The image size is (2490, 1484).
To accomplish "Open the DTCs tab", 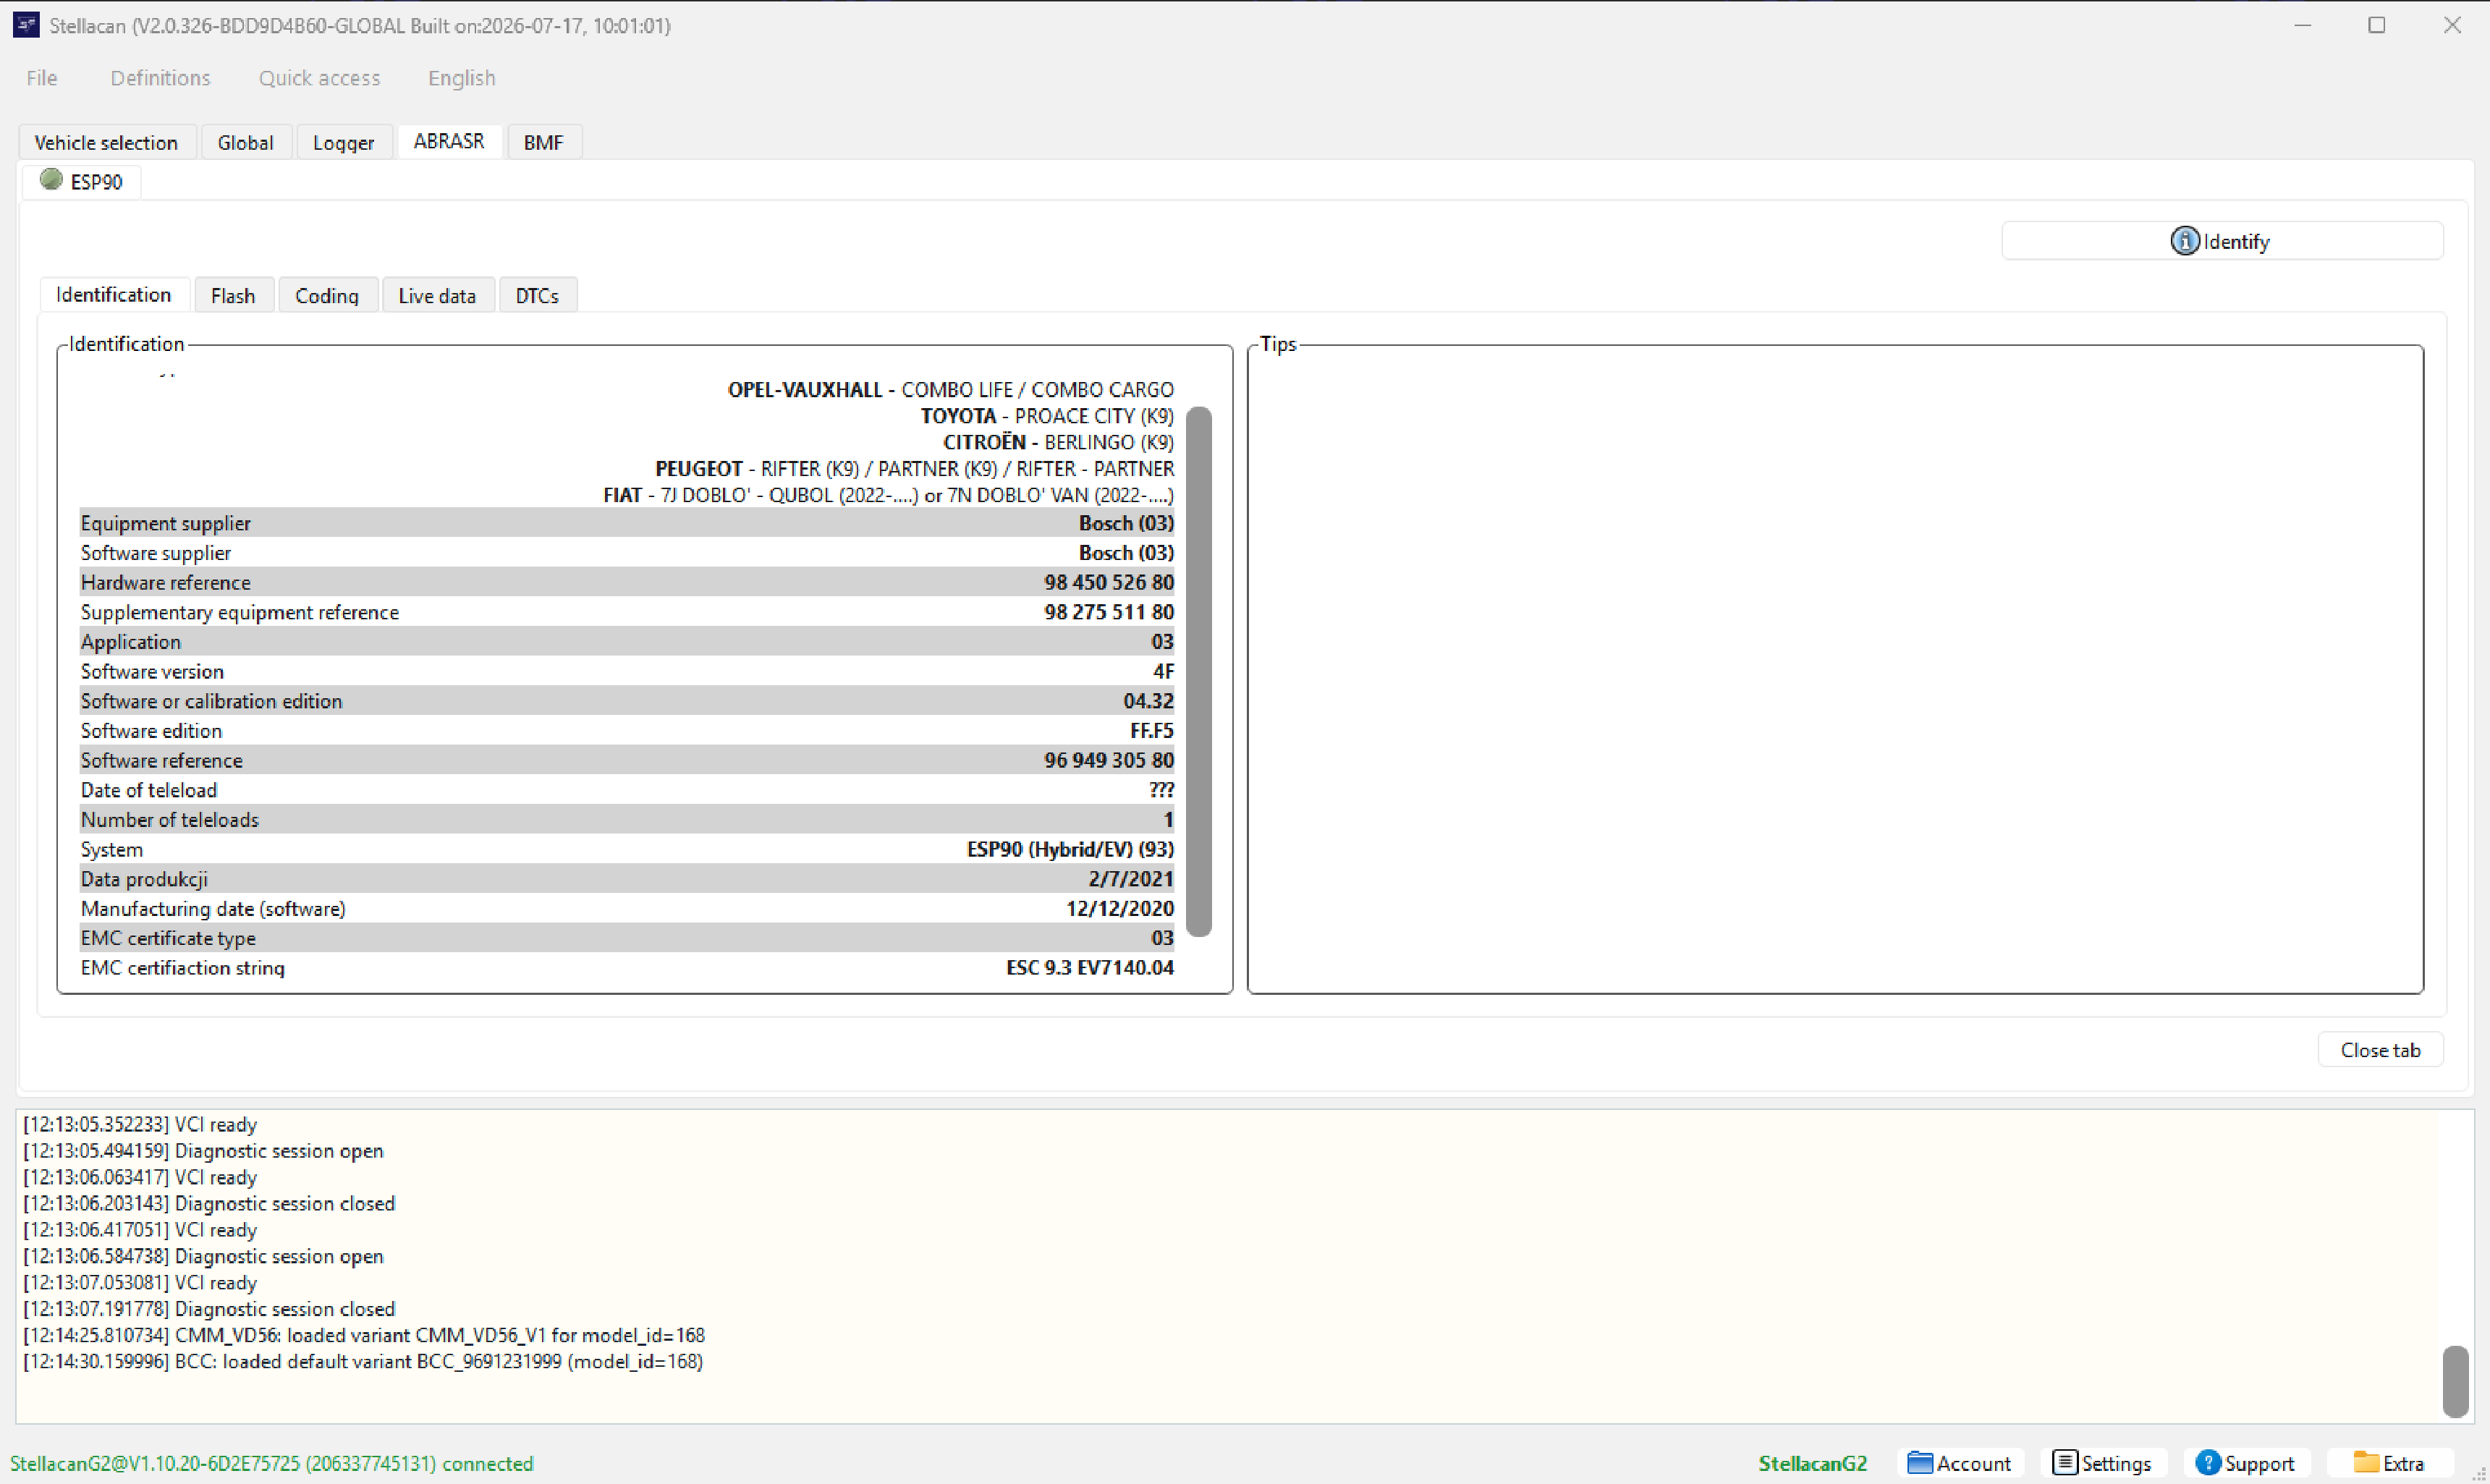I will [537, 296].
